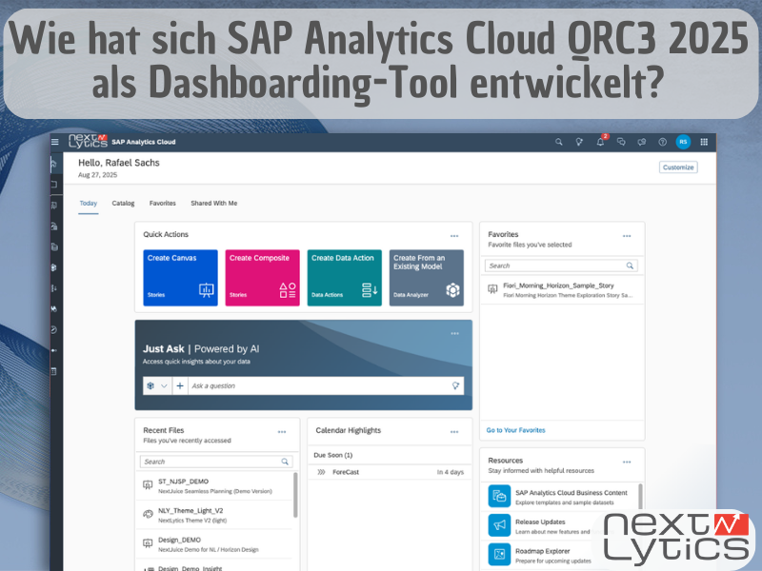Click the Resources list scrollbar

point(640,496)
